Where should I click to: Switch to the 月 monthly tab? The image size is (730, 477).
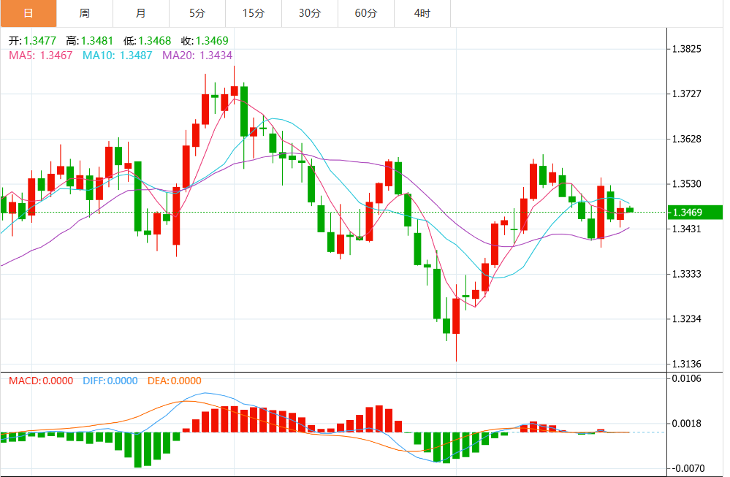coord(141,13)
